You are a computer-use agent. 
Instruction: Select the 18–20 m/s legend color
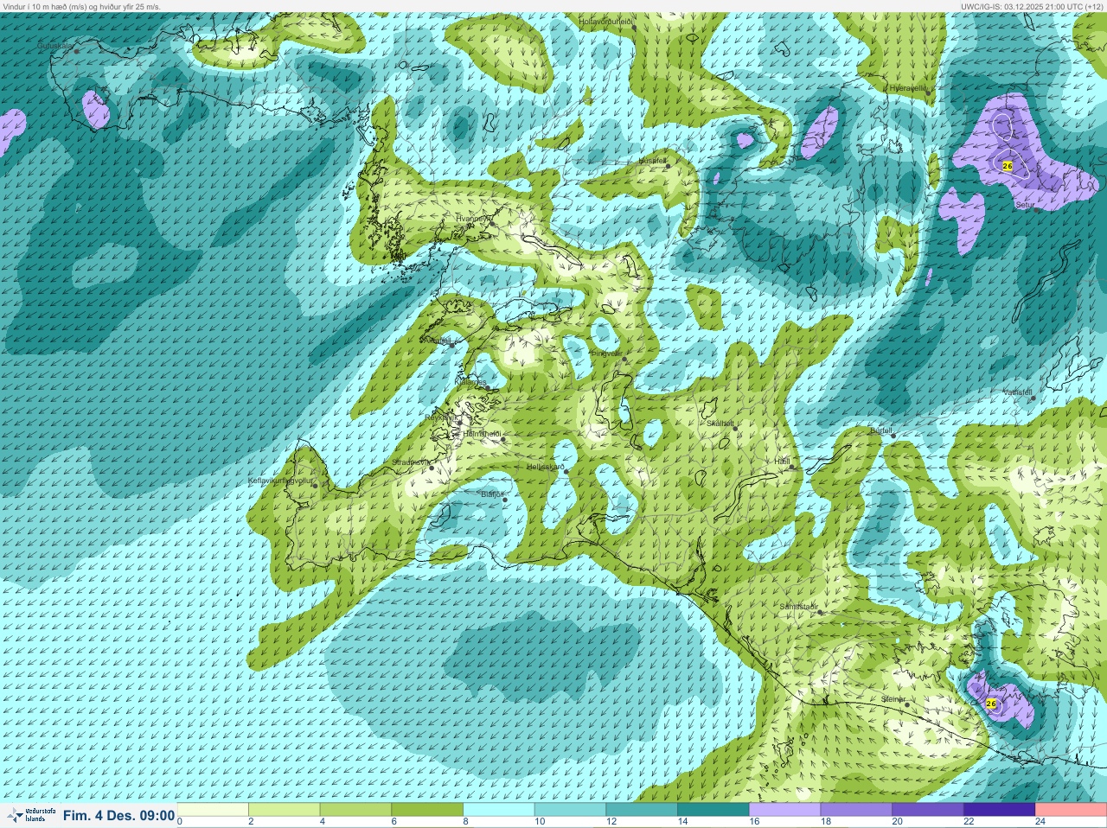(856, 810)
